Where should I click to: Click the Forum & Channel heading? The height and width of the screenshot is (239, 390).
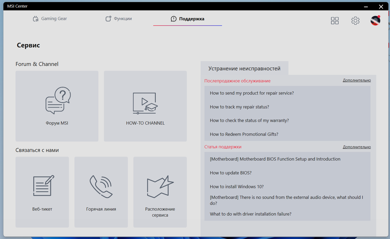point(37,64)
